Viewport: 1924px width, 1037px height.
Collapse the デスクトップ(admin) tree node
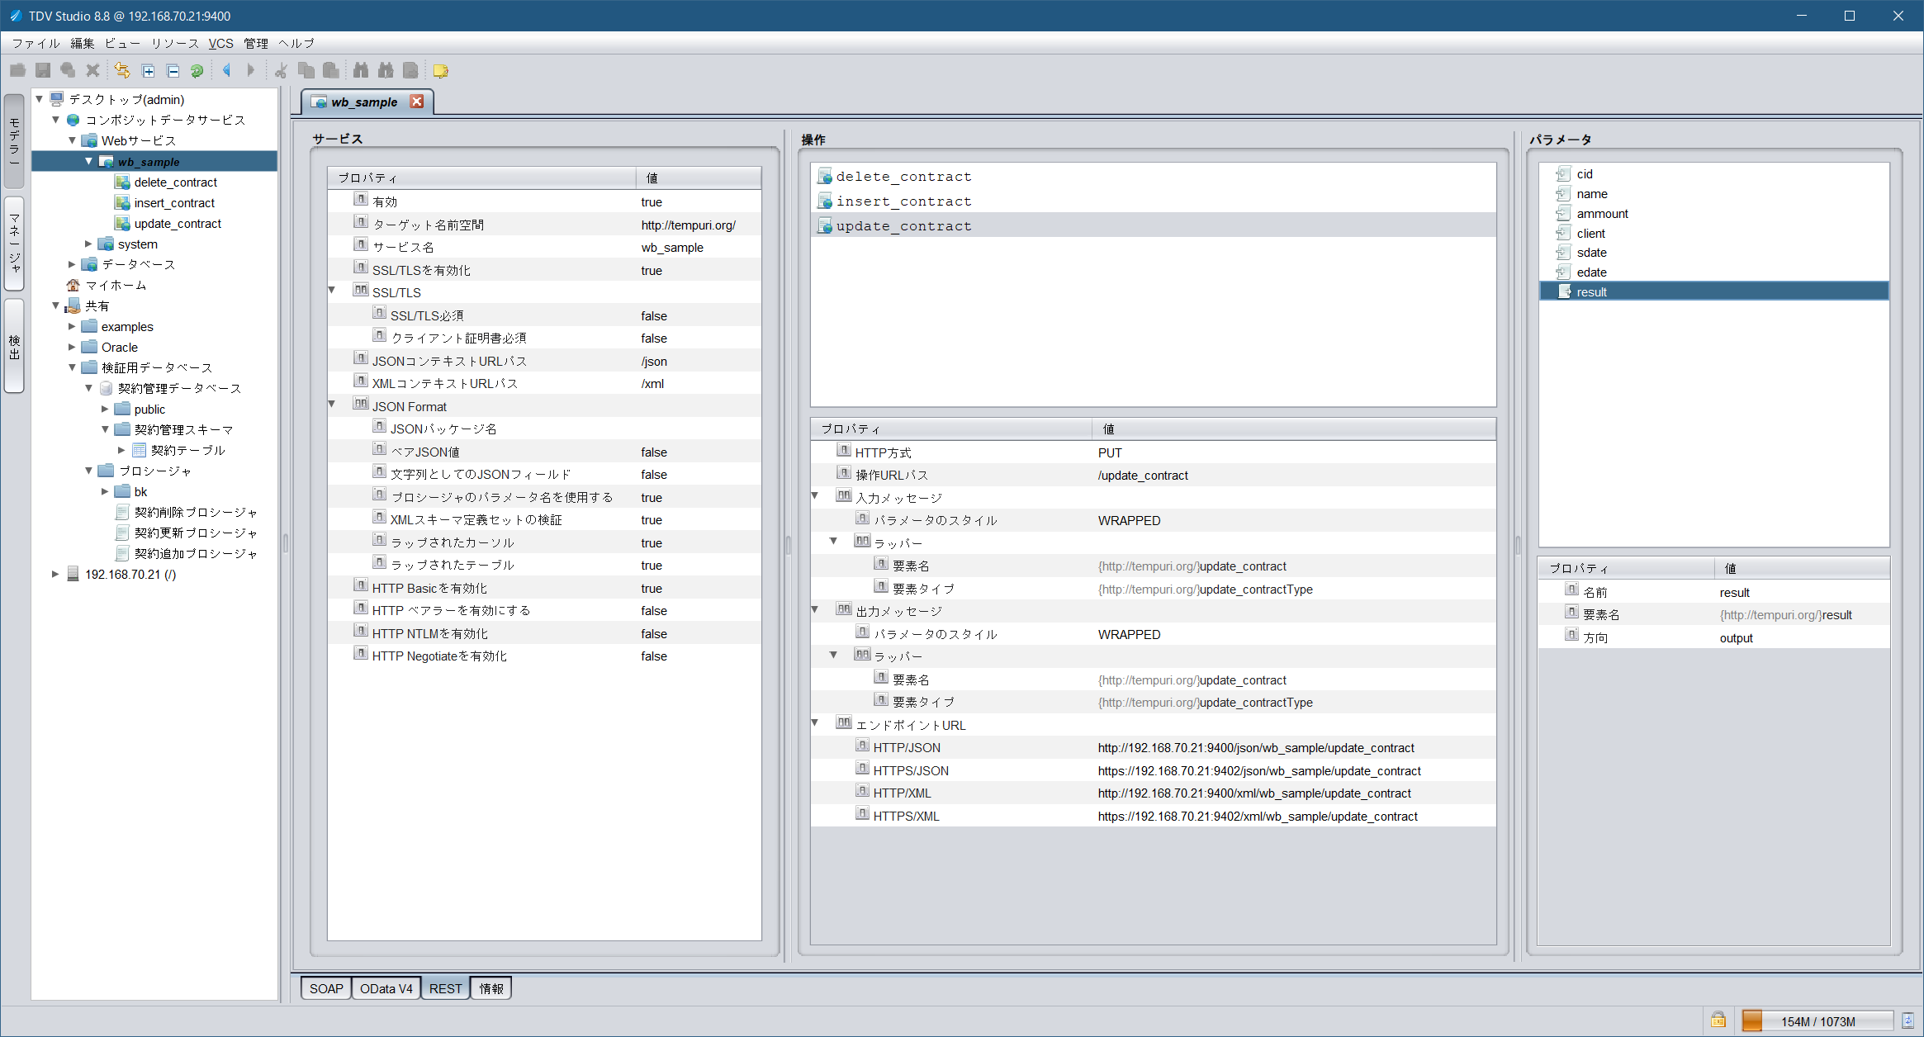coord(39,99)
